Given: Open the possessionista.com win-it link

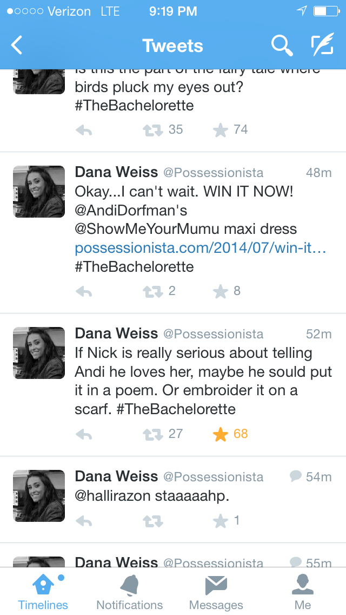Looking at the screenshot, I should pos(200,248).
